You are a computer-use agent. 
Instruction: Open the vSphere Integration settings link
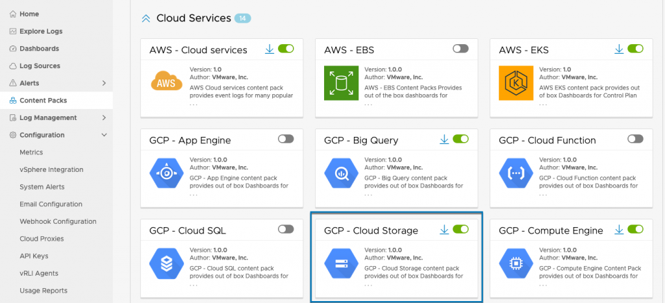point(51,169)
